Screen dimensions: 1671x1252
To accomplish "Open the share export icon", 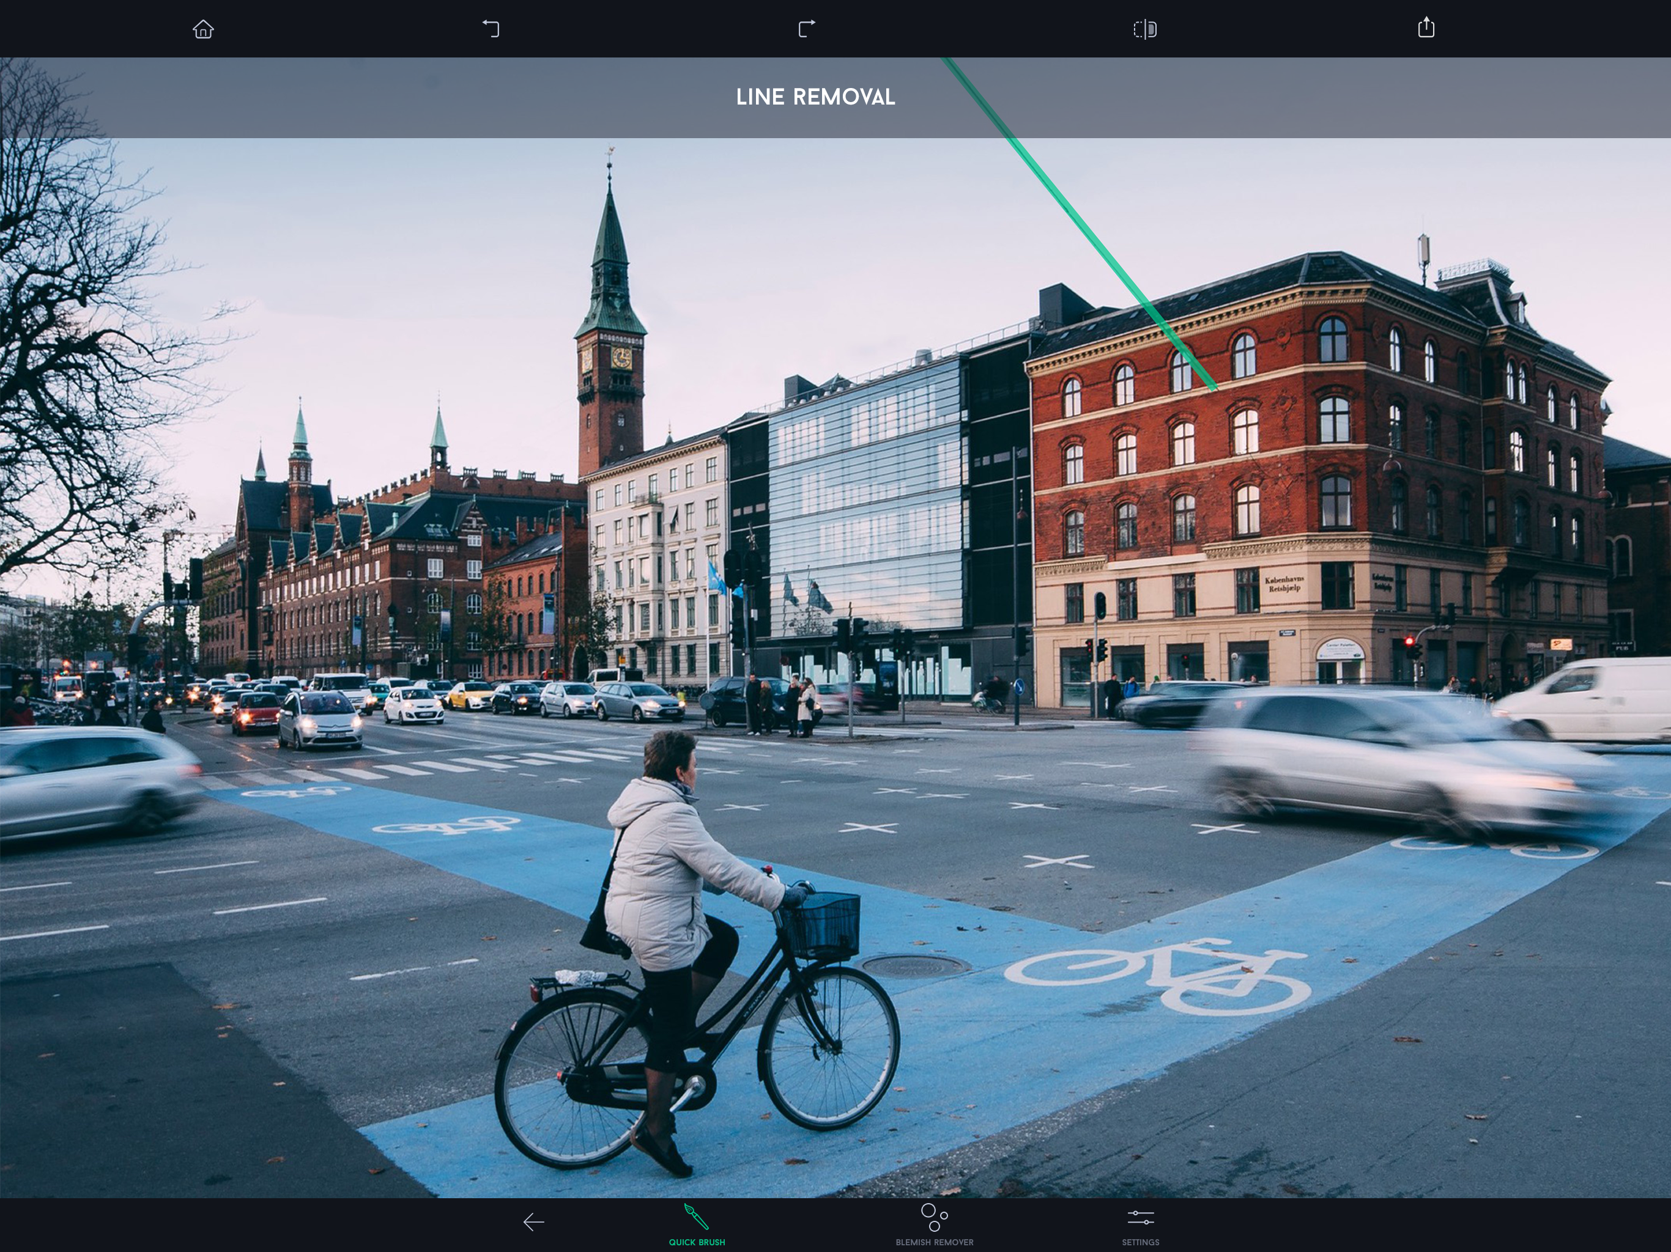I will tap(1426, 27).
